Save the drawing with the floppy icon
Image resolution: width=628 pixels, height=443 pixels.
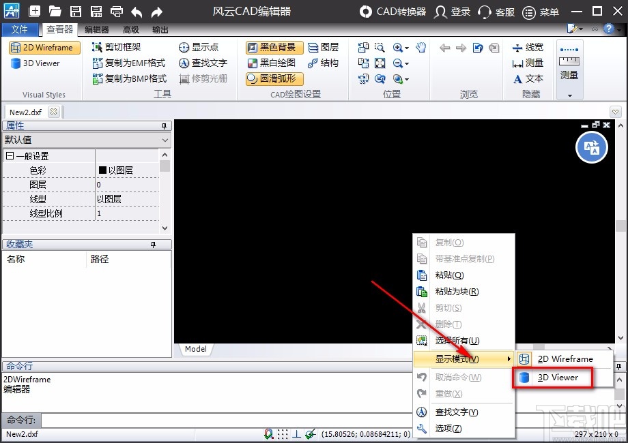point(76,11)
